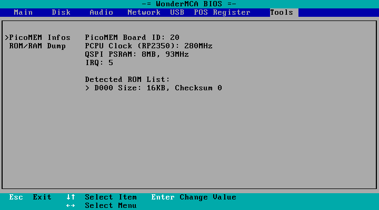Click the Enter Change Value hint

[x=194, y=197]
